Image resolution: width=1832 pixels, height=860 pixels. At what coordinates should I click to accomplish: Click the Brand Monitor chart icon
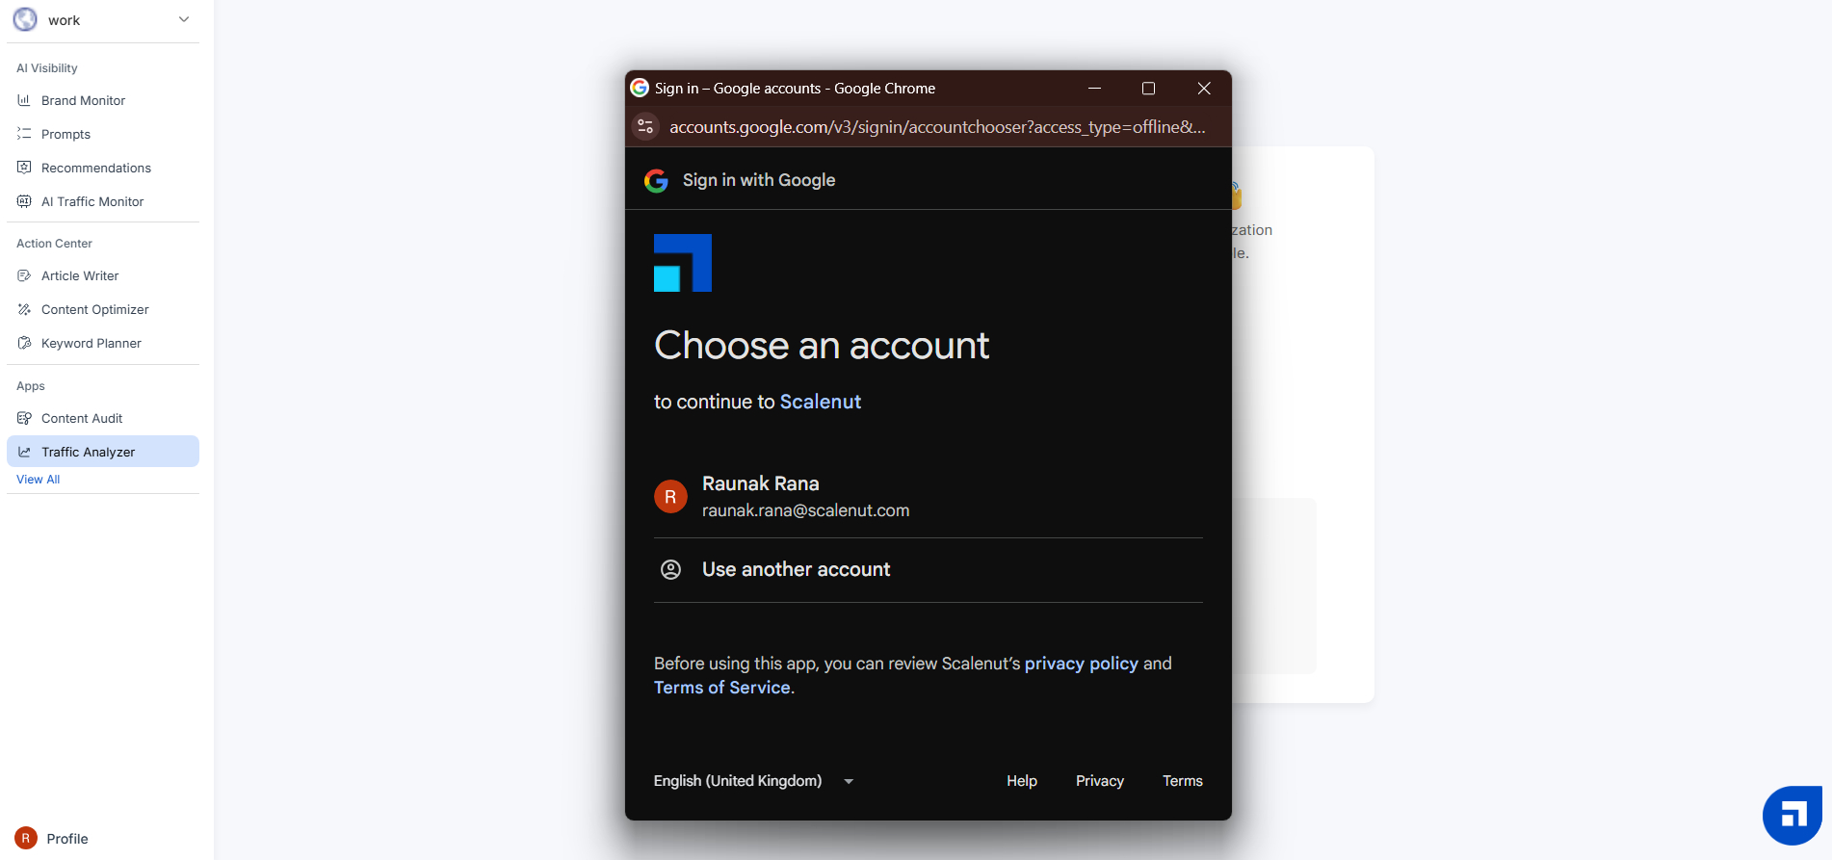pos(24,100)
